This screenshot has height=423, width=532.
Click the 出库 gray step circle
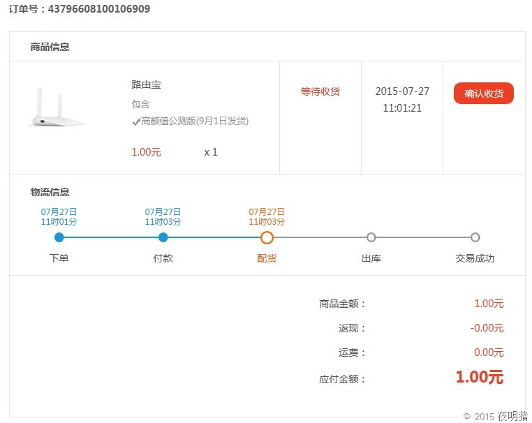(x=371, y=237)
